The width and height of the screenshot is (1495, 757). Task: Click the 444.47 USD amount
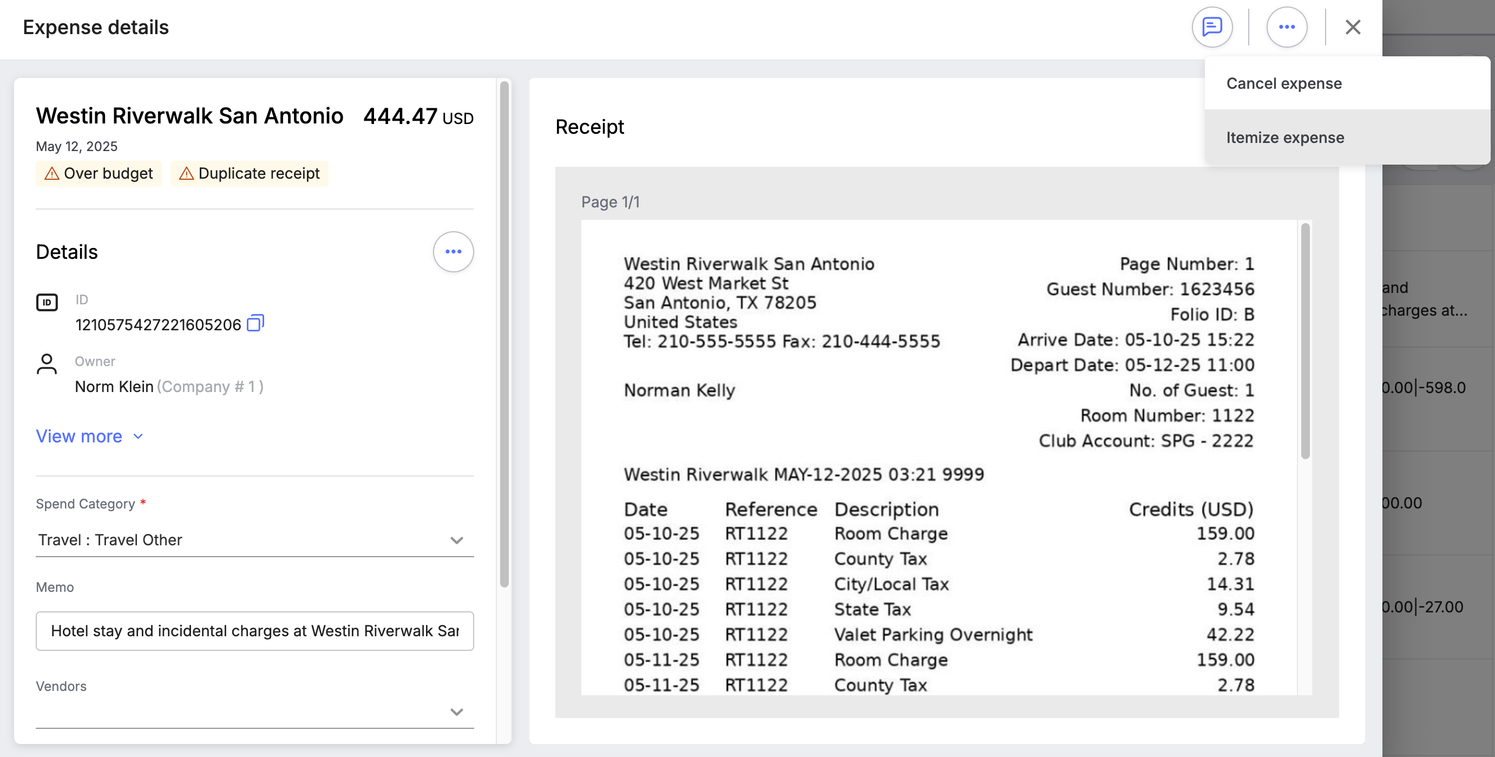coord(418,116)
